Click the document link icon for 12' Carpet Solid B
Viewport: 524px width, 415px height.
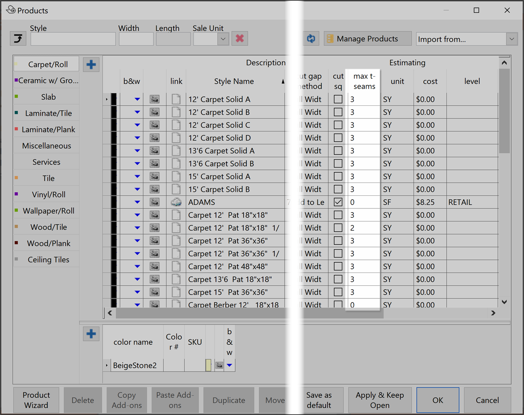pos(176,112)
